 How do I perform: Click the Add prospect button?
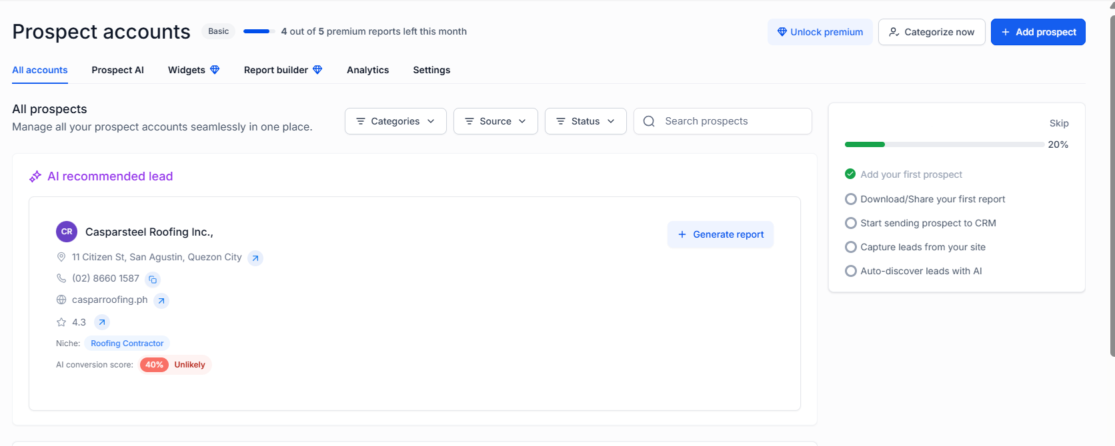point(1038,32)
